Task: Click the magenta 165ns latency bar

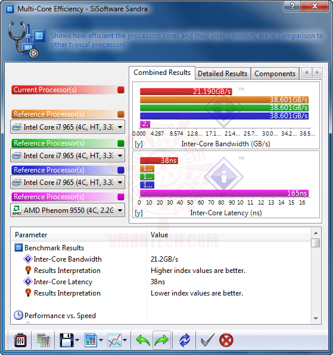Action: pyautogui.click(x=224, y=193)
